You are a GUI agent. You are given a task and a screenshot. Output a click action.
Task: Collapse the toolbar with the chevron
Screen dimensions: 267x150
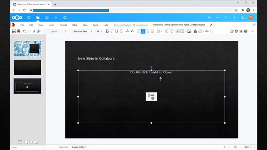coord(252,31)
